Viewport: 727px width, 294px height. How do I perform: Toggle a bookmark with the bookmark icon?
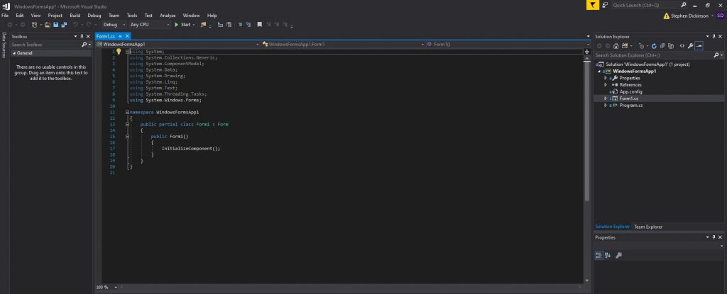pyautogui.click(x=259, y=25)
